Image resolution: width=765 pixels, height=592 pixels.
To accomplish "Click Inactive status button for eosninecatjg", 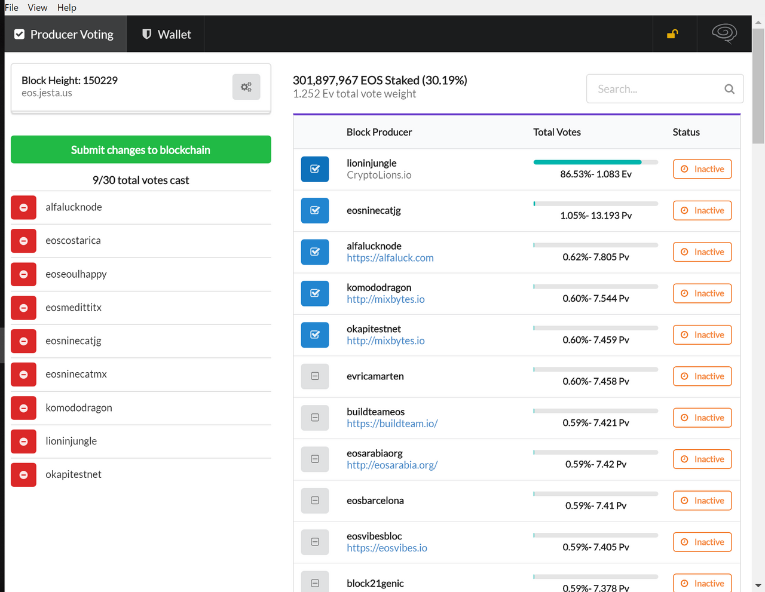I will 702,211.
